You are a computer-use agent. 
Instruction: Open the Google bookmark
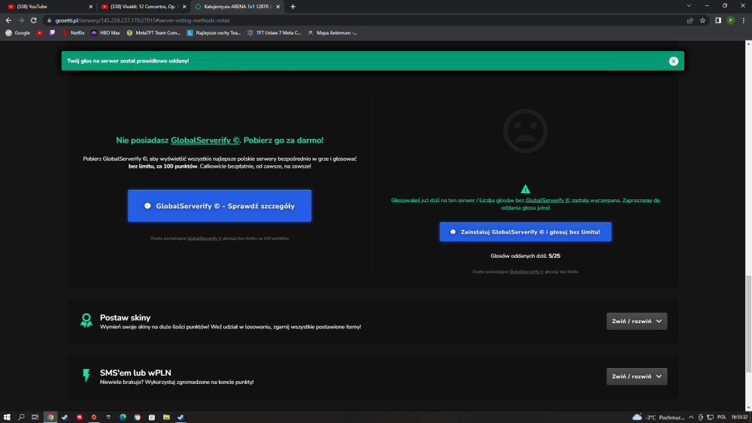pos(18,33)
